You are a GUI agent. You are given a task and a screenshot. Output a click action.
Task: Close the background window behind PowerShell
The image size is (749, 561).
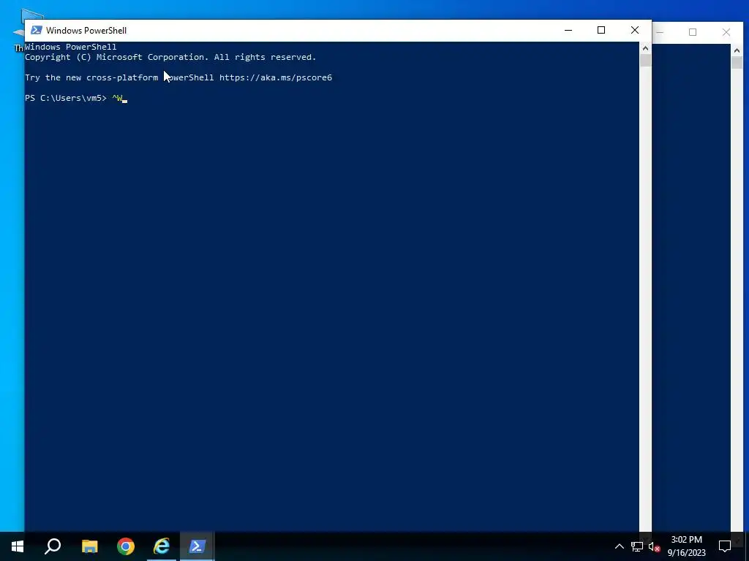click(726, 32)
